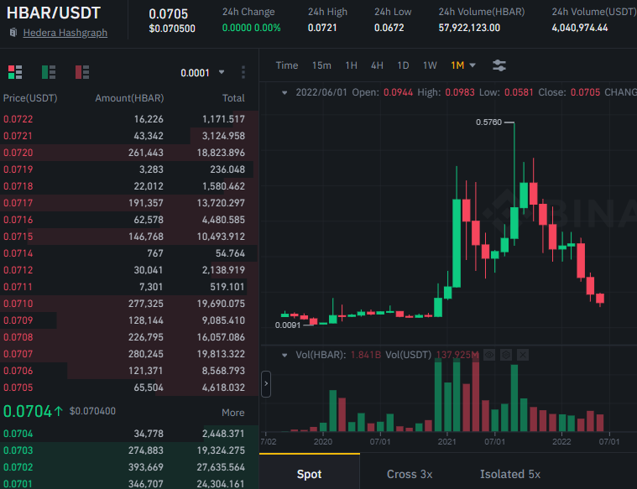Select the 0.0701 bid price row

pos(129,483)
